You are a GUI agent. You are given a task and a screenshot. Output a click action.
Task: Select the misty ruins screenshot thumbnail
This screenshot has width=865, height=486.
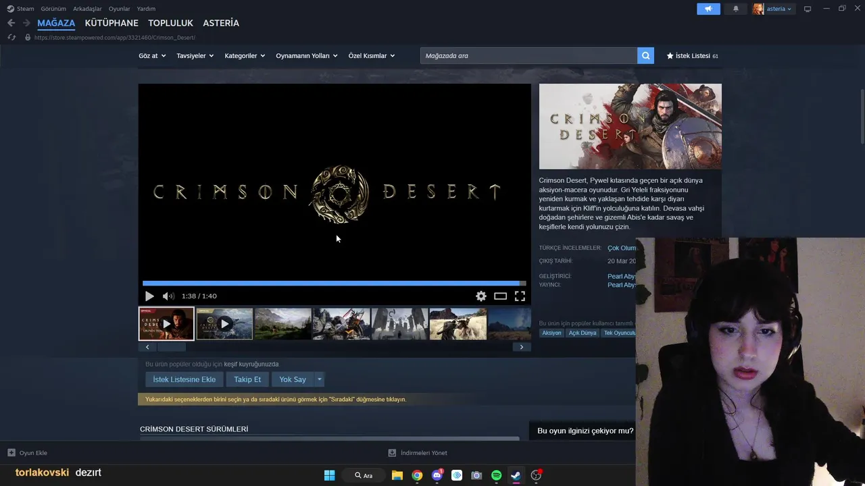399,323
